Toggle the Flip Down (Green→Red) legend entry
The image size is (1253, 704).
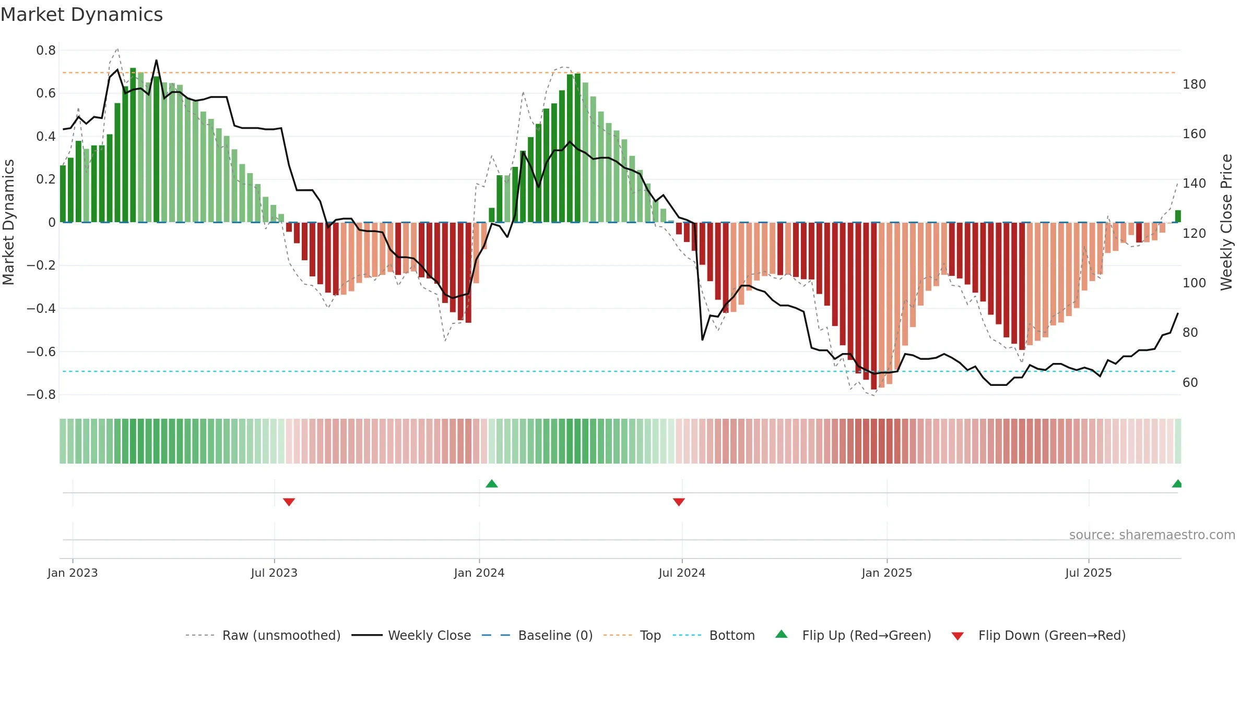click(1038, 635)
